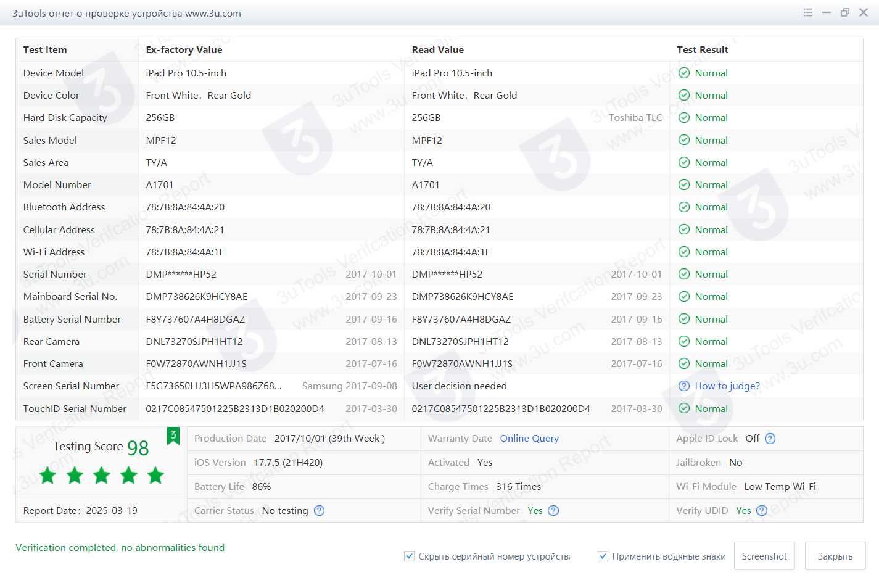Open the help icon next to Verify Serial Number
879x583 pixels.
(x=553, y=510)
